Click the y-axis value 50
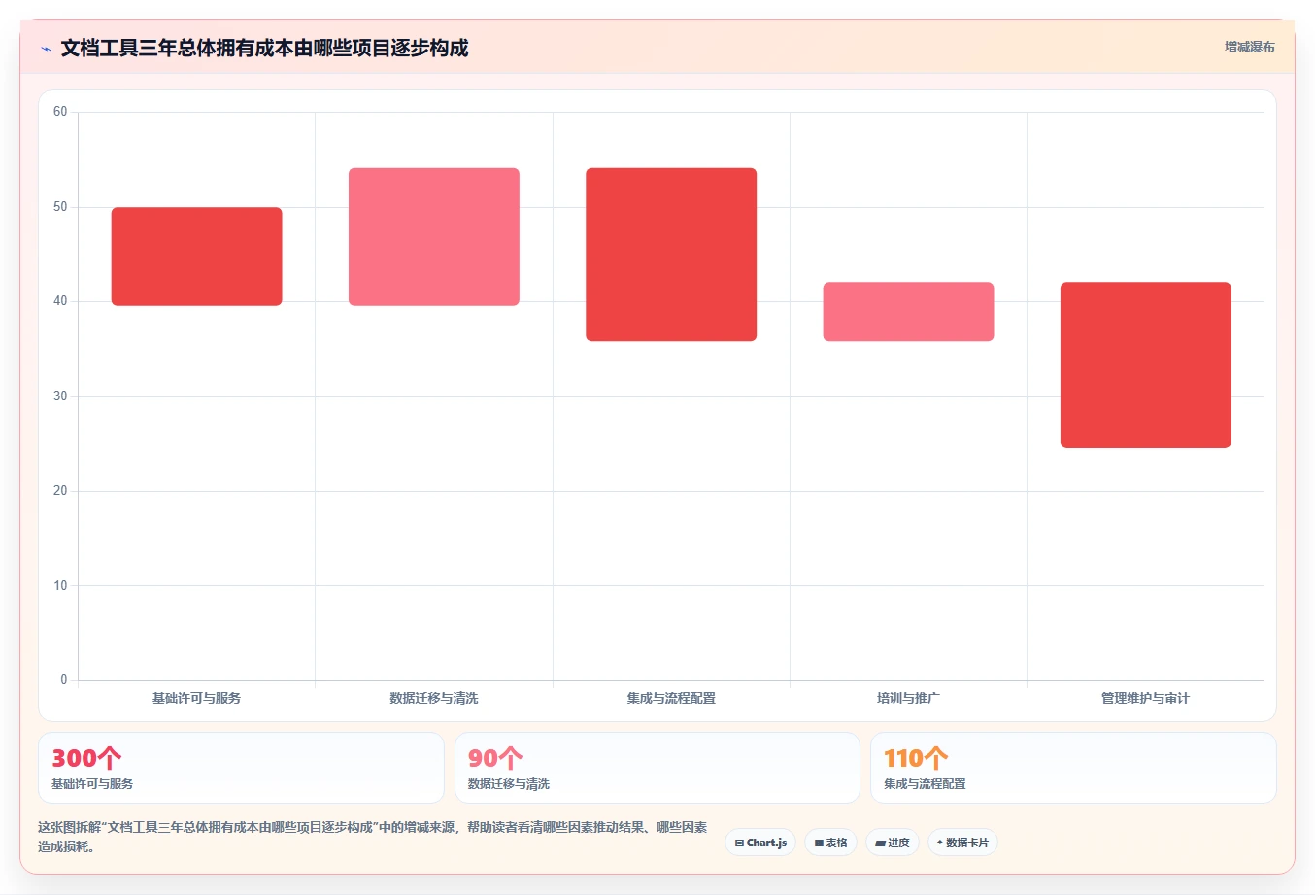The width and height of the screenshot is (1315, 895). click(60, 207)
